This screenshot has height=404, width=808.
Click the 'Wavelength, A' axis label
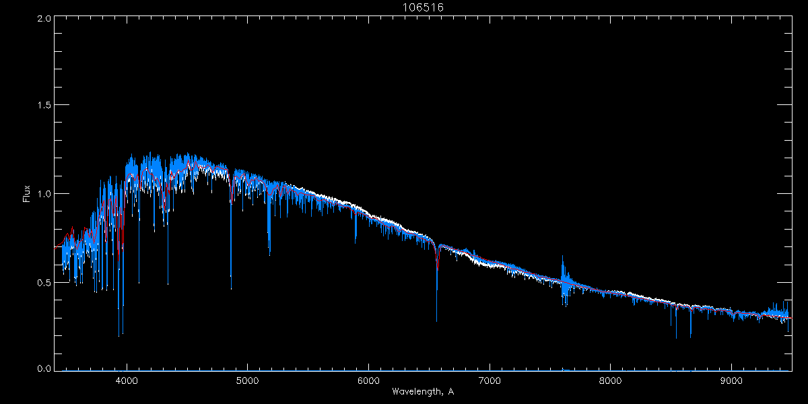tap(422, 392)
